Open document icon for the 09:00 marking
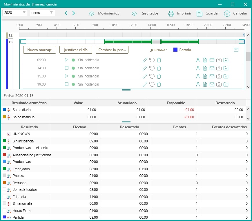The height and width of the screenshot is (221, 252). point(205,60)
